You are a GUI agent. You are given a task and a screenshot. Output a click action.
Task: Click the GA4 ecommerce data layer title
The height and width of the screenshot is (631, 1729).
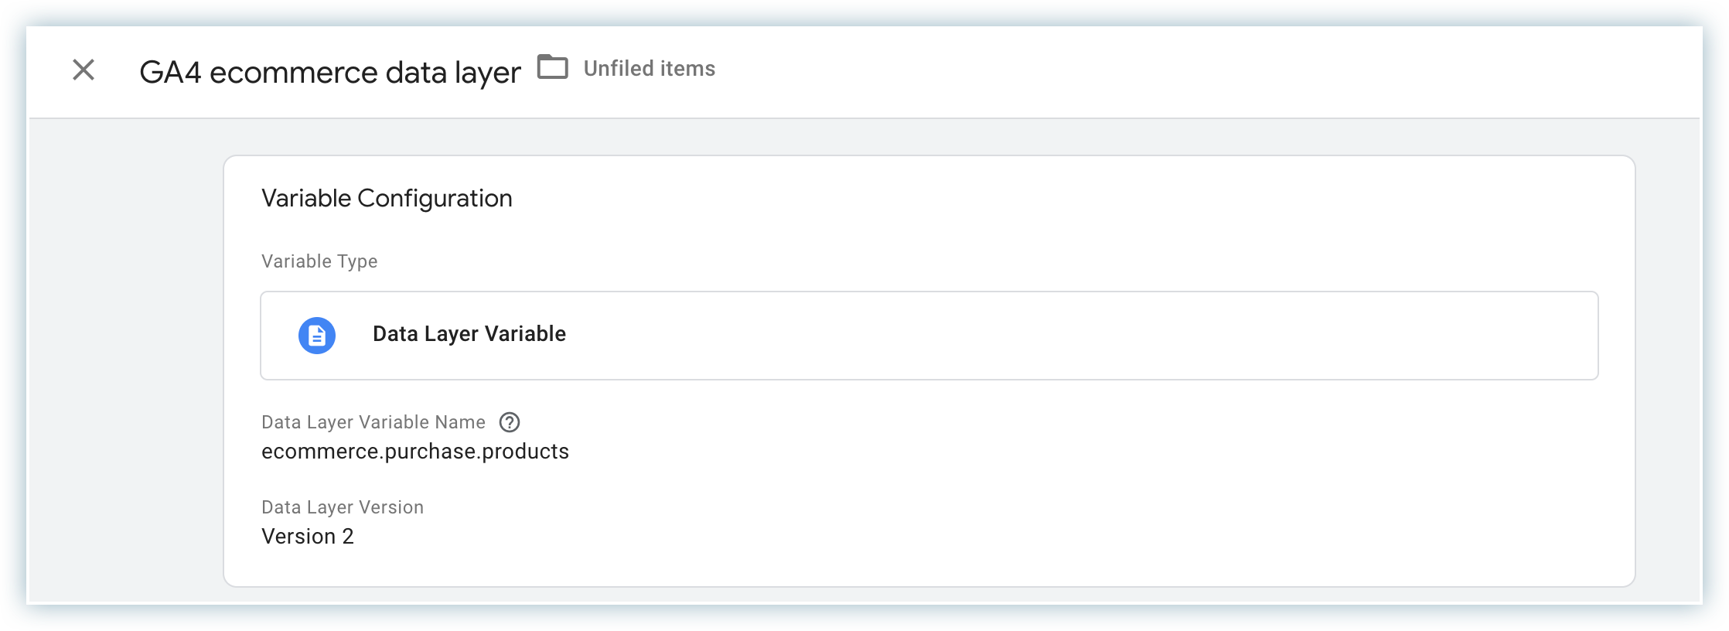coord(330,73)
